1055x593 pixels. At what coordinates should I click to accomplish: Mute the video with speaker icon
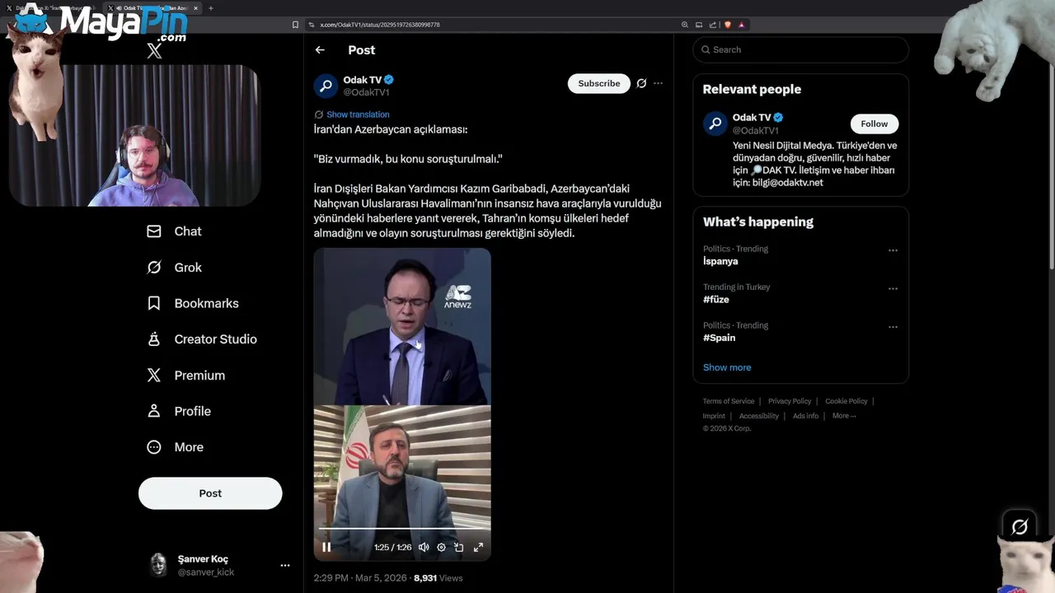tap(424, 547)
